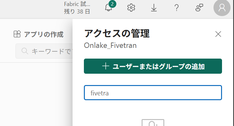Focus the キーワード filter search box
Screen dimensions: 234x126
(x=44, y=51)
